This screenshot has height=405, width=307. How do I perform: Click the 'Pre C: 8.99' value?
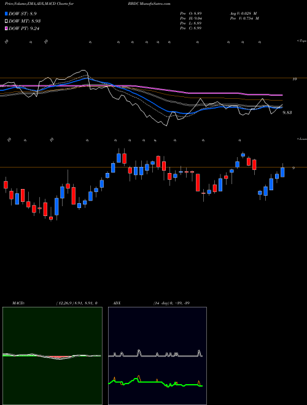[x=191, y=28]
